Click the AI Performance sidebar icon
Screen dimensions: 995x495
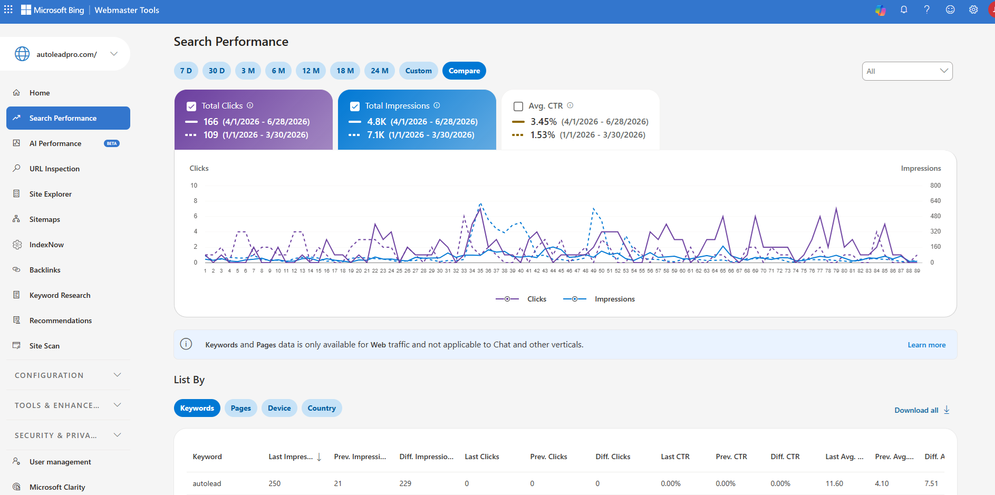pos(16,143)
